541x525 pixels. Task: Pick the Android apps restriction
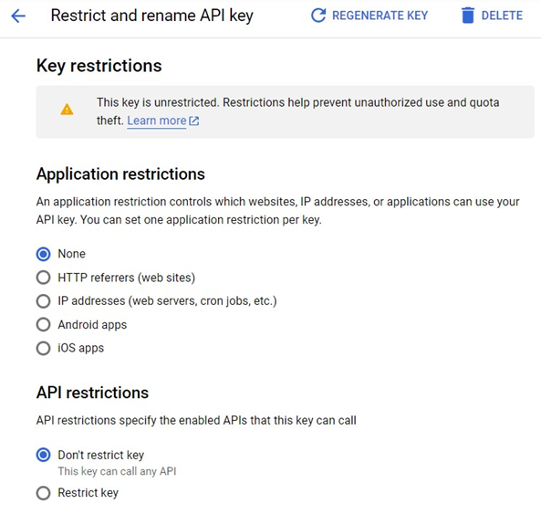click(x=44, y=325)
